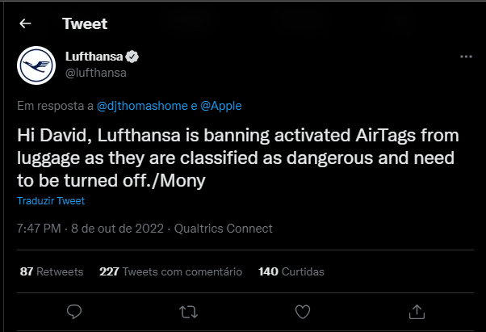
Task: View the 87 Retweets list
Action: coord(52,271)
